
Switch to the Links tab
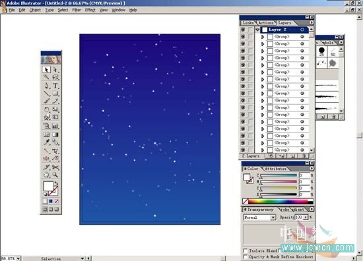pos(248,23)
